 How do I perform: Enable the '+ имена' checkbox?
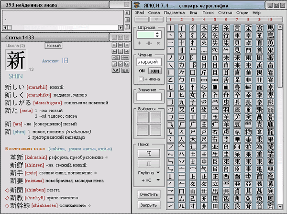point(141,79)
